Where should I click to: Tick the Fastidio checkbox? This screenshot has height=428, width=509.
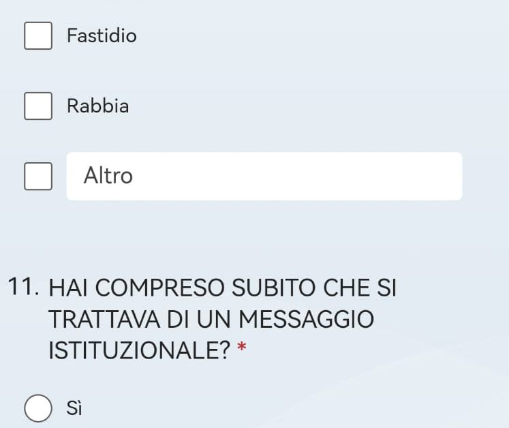pos(38,35)
